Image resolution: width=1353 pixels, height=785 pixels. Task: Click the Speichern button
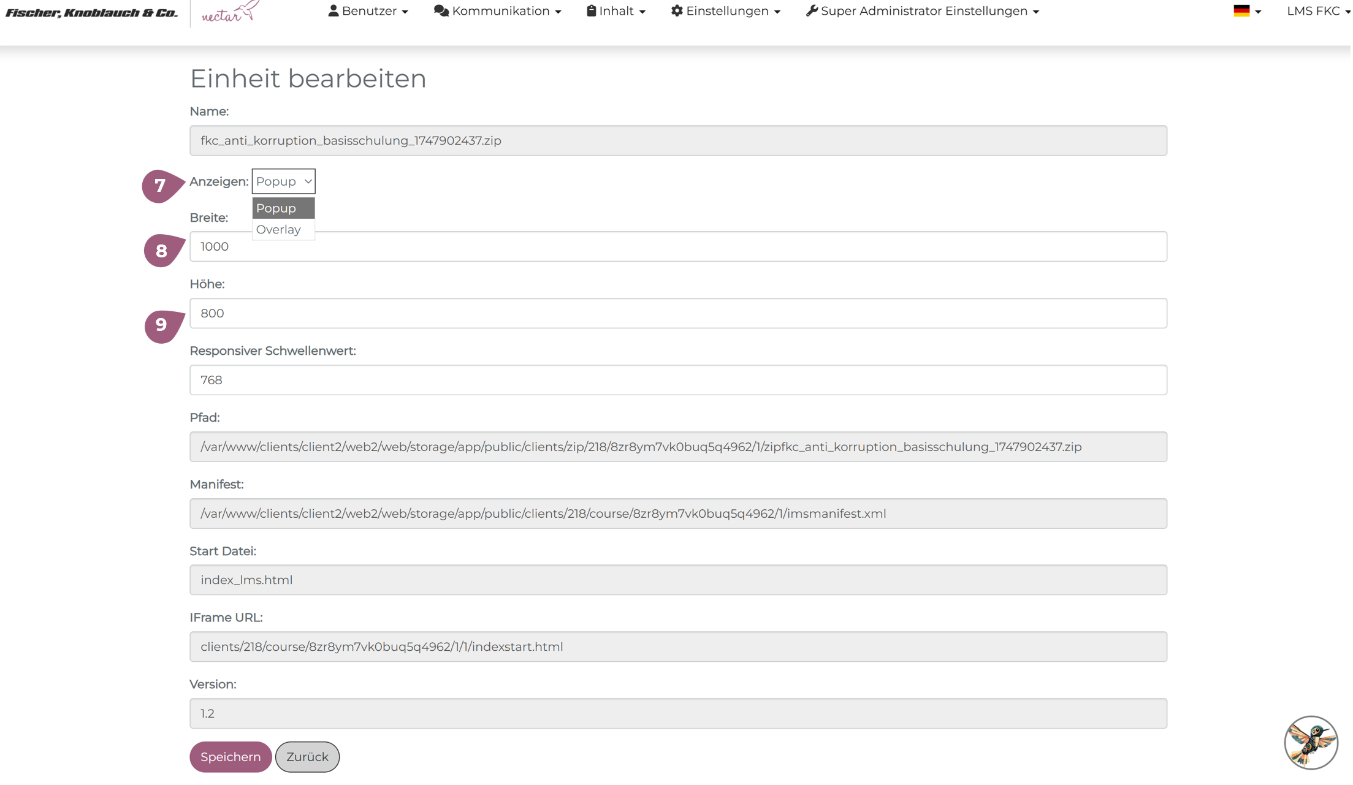[231, 758]
